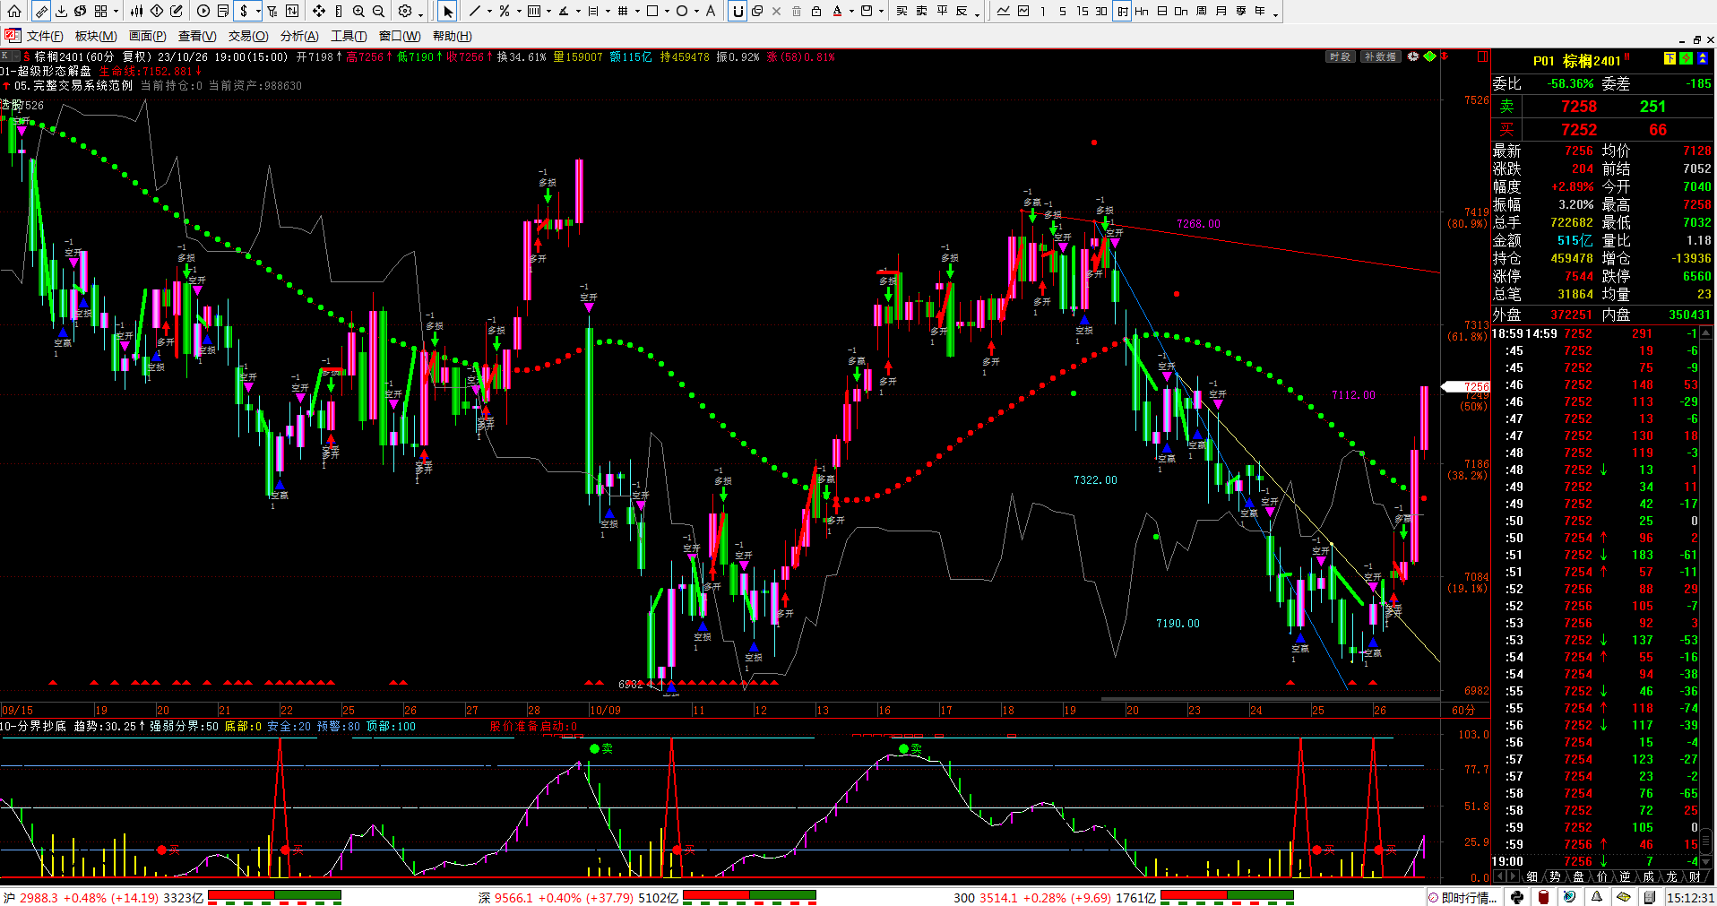Open the 分析(A) menu
Screen dimensions: 1717x906
(x=299, y=36)
